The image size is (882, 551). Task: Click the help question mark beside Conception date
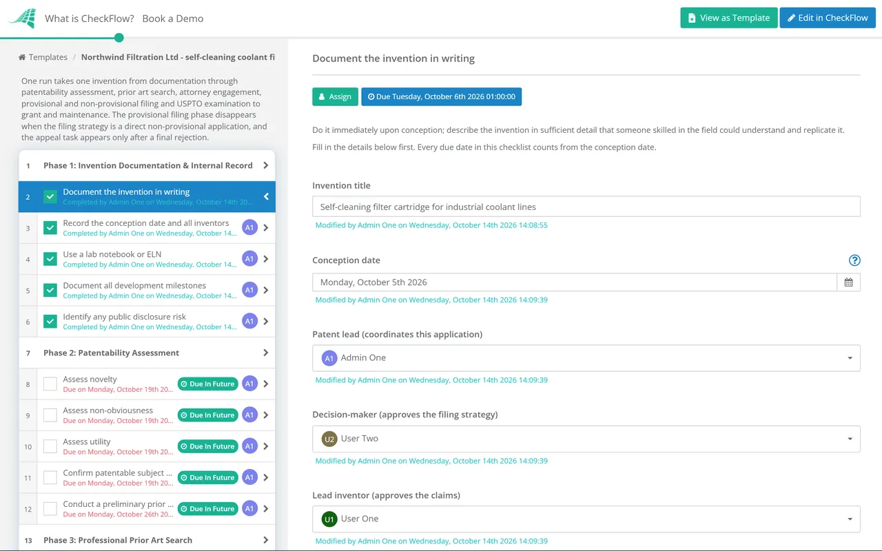854,260
